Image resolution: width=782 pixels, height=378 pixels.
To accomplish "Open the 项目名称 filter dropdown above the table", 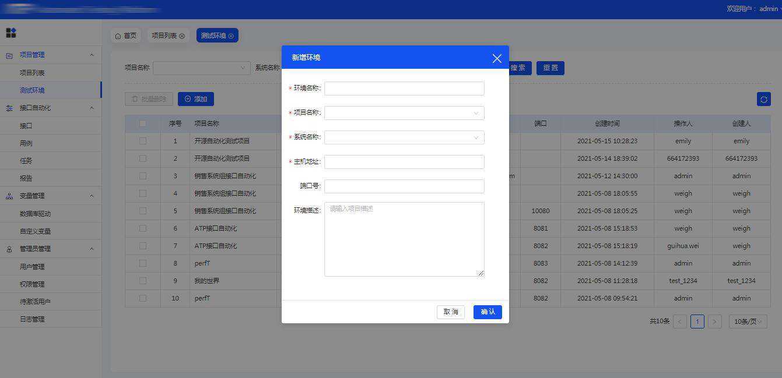I will (x=202, y=68).
